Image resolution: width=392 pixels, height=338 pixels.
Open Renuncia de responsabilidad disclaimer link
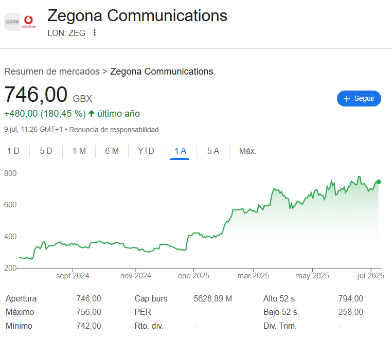point(114,130)
